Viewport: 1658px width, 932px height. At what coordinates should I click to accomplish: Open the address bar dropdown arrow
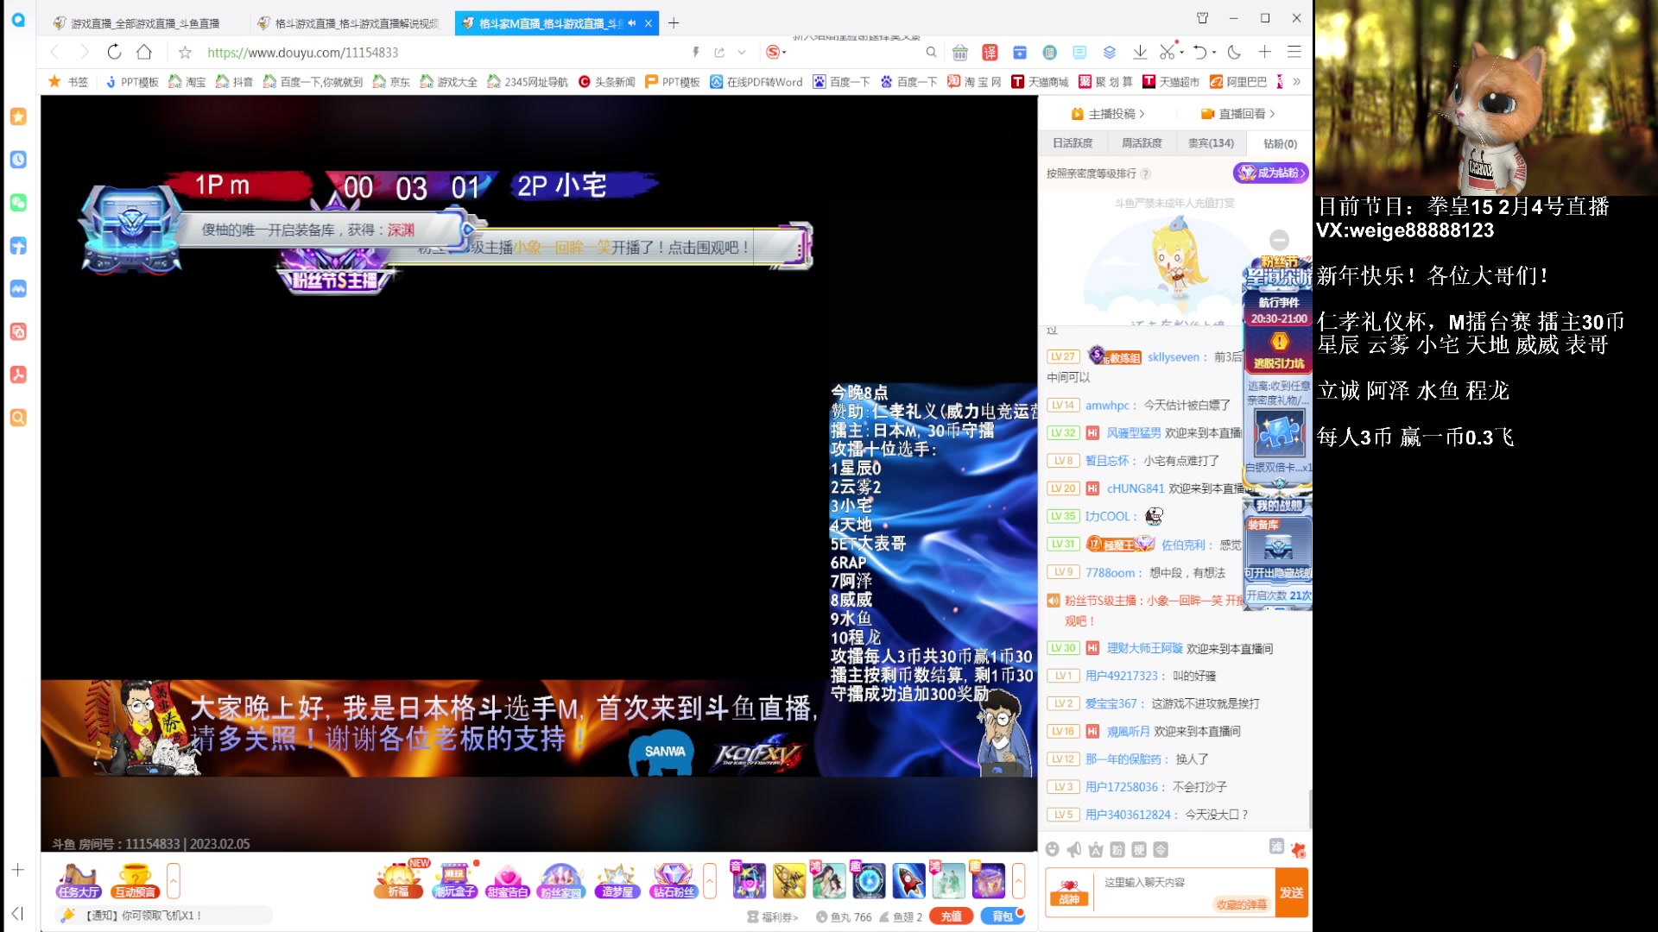point(742,53)
